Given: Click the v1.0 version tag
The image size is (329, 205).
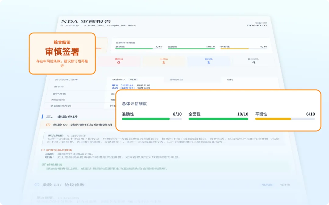Looking at the screenshot, I should [x=133, y=80].
